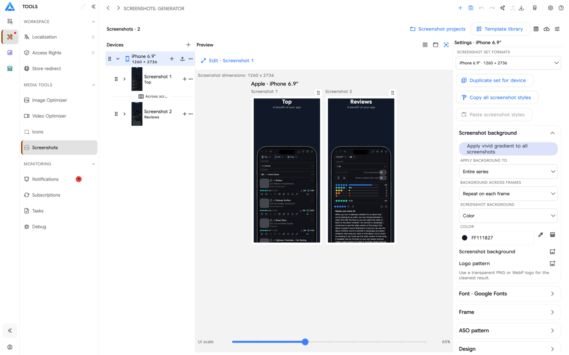The height and width of the screenshot is (355, 569).
Task: Open Notifications in monitoring section
Action: click(59, 179)
